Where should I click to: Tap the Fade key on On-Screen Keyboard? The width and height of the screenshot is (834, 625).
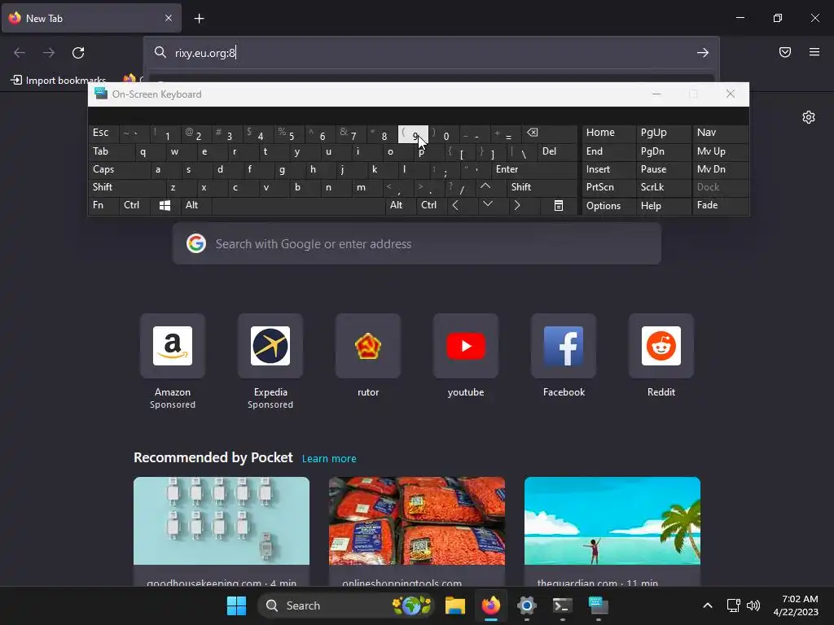pyautogui.click(x=720, y=206)
